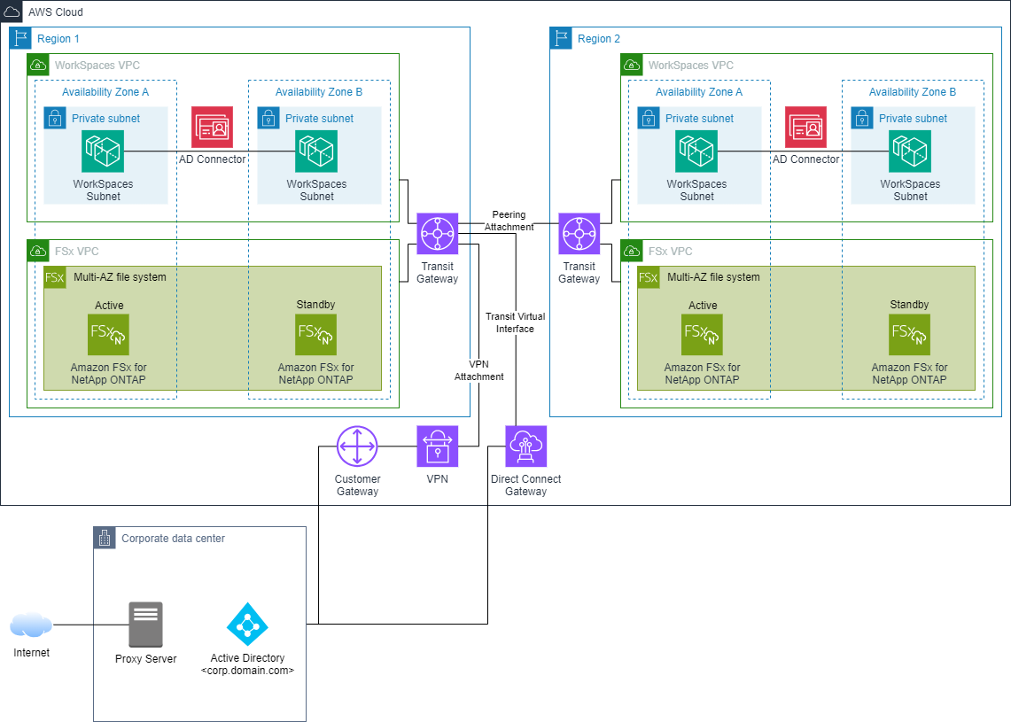Click the Customer Gateway caption
This screenshot has height=722, width=1011.
pyautogui.click(x=357, y=485)
